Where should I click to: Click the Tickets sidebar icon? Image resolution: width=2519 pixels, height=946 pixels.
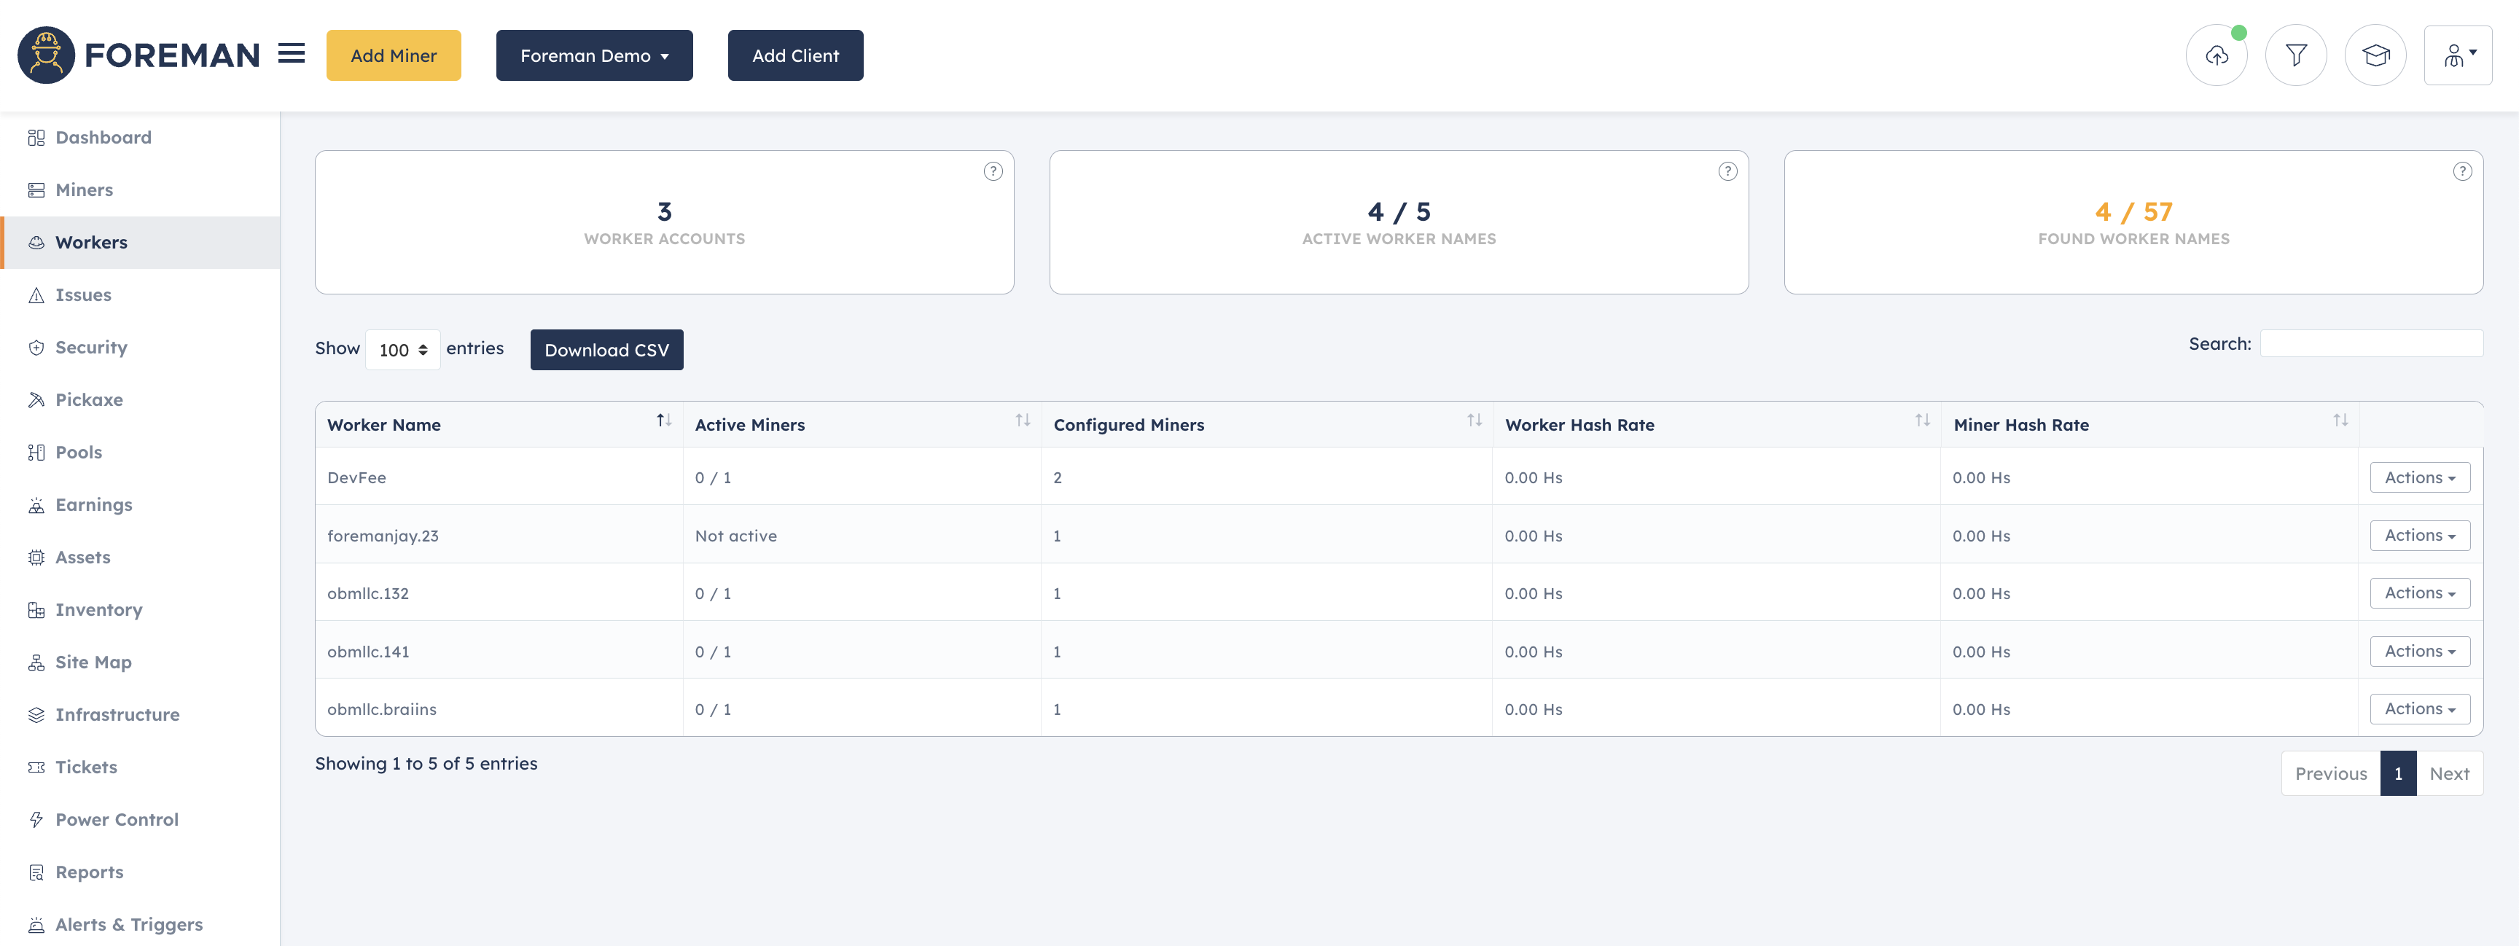36,768
